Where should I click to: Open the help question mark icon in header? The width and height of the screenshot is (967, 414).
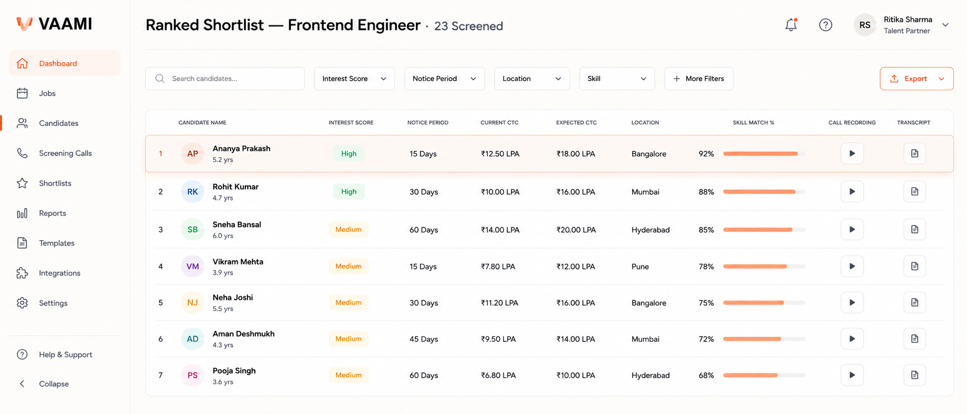[x=826, y=25]
